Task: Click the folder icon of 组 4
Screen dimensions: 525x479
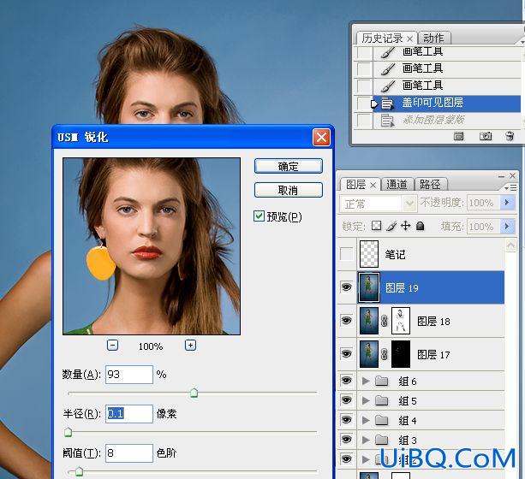Action: pyautogui.click(x=381, y=420)
